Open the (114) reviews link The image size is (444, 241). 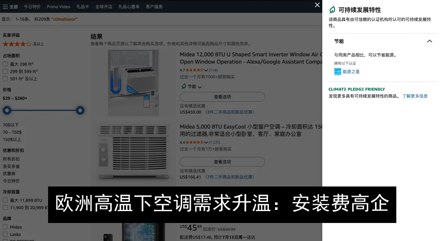coord(213,70)
